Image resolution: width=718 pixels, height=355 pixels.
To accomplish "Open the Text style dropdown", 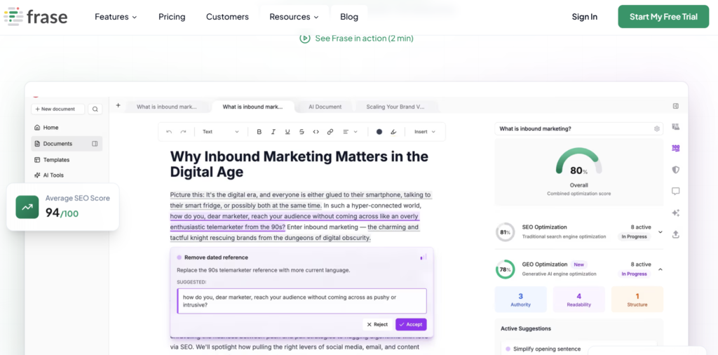I will click(x=220, y=132).
